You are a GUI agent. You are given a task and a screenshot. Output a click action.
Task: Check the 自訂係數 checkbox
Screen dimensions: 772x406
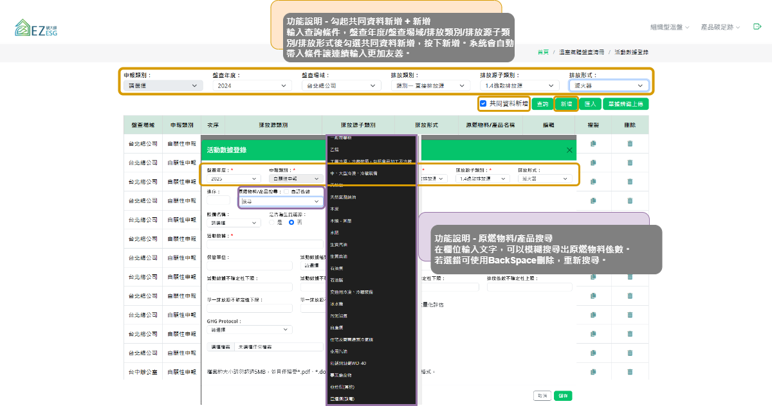(287, 191)
